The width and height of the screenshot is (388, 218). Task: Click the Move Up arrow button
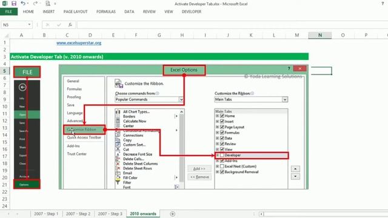pyautogui.click(x=295, y=169)
